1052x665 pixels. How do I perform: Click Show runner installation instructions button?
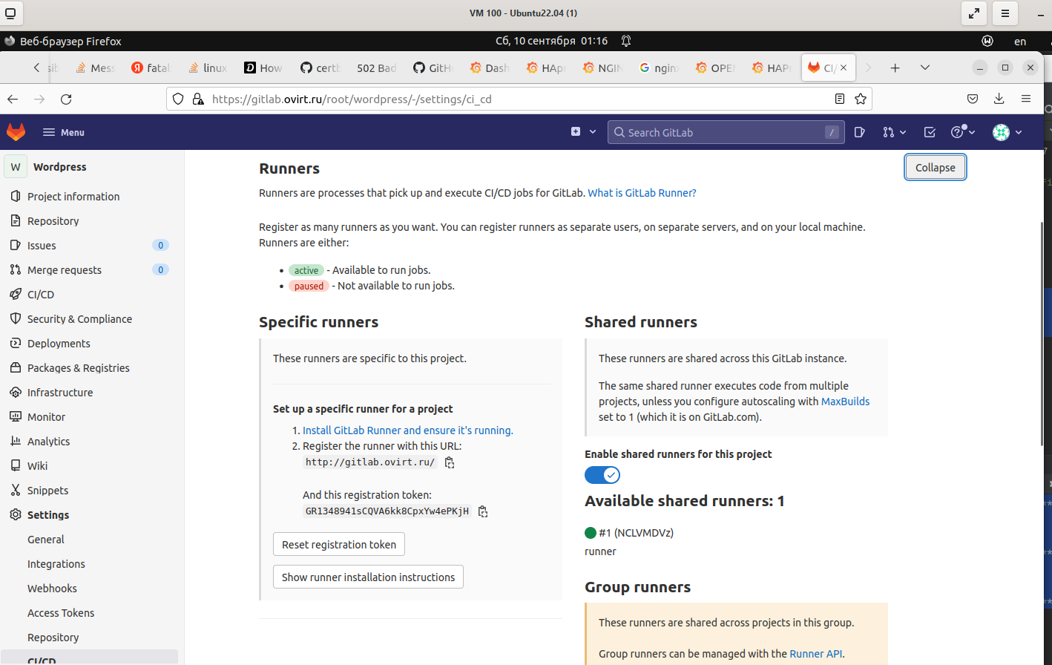coord(368,577)
